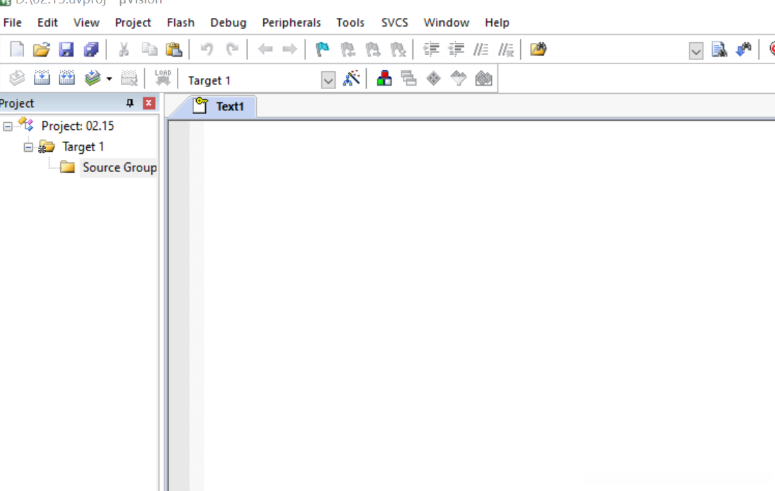This screenshot has height=491, width=775.
Task: Select Source Group folder in tree
Action: click(x=119, y=167)
